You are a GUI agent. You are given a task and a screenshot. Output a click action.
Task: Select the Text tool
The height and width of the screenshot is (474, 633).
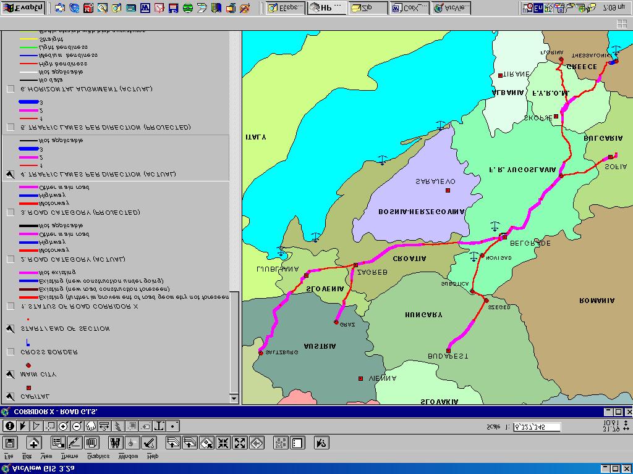point(159,426)
